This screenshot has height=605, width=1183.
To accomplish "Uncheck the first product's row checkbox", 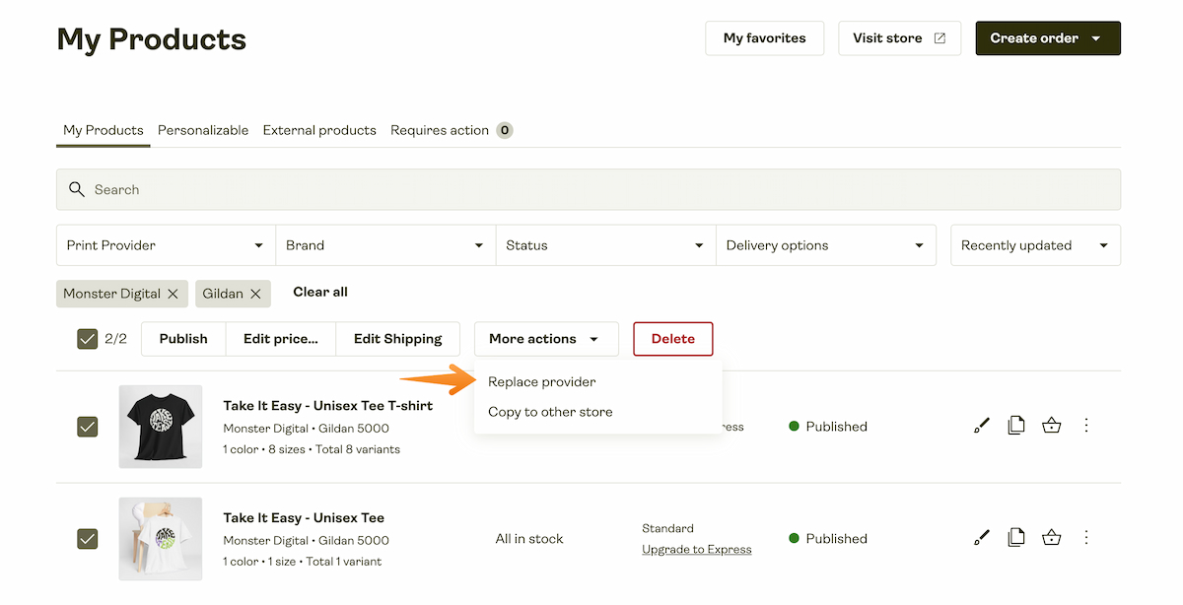I will point(87,427).
